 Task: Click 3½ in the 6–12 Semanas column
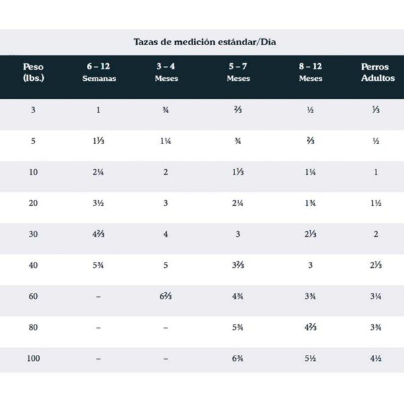pyautogui.click(x=99, y=203)
